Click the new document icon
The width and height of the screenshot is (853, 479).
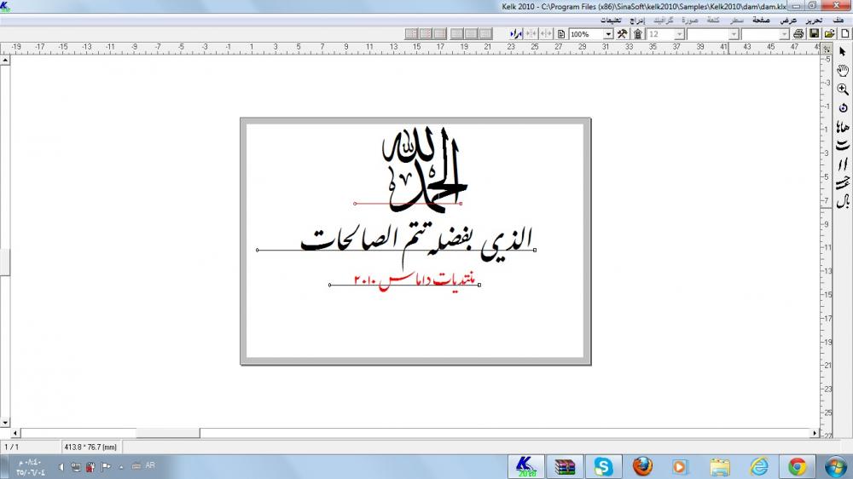pos(844,33)
